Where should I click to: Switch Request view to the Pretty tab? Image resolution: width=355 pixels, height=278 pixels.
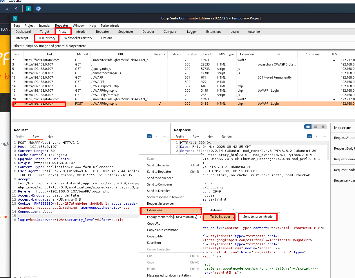(x=20, y=137)
